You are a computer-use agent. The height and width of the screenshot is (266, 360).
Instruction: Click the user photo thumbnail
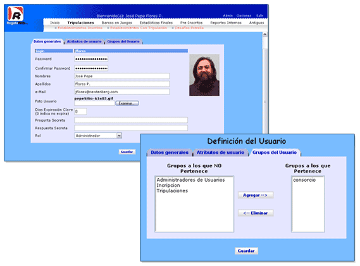pyautogui.click(x=204, y=75)
